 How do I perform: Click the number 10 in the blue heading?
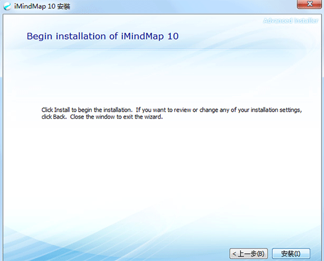[x=173, y=37]
